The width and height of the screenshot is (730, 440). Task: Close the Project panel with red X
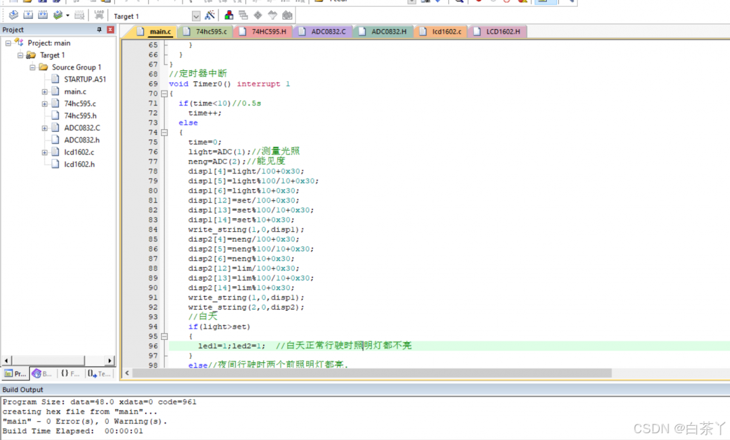tap(110, 30)
